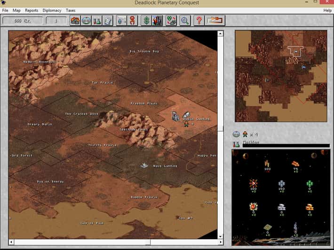Viewport: 334px width, 250px height.
Task: Click the Big Trouble Bog territory label
Action: [x=144, y=51]
